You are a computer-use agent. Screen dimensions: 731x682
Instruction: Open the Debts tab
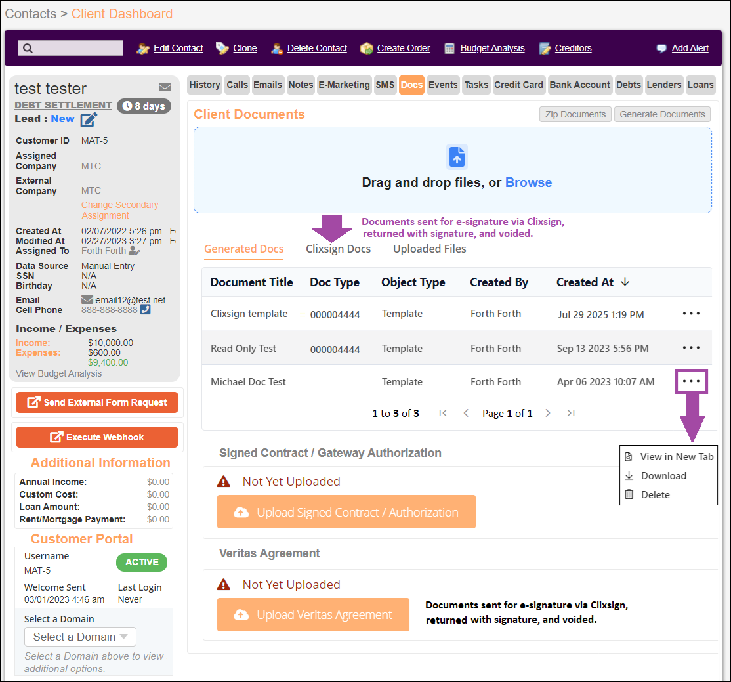point(629,85)
